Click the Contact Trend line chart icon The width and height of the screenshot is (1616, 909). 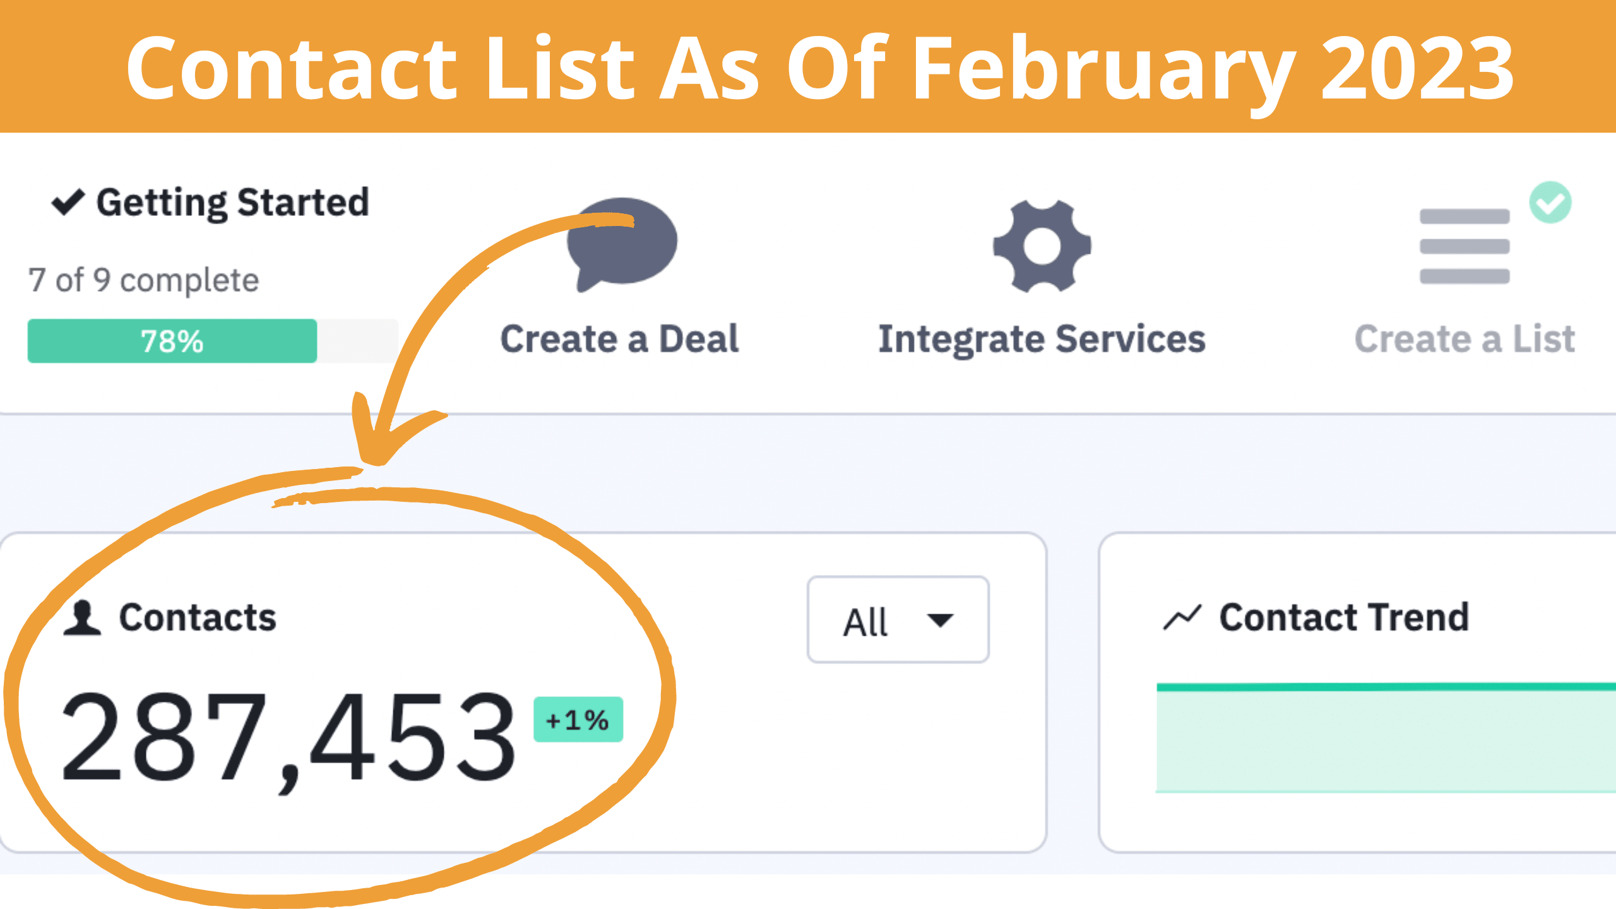coord(1182,618)
